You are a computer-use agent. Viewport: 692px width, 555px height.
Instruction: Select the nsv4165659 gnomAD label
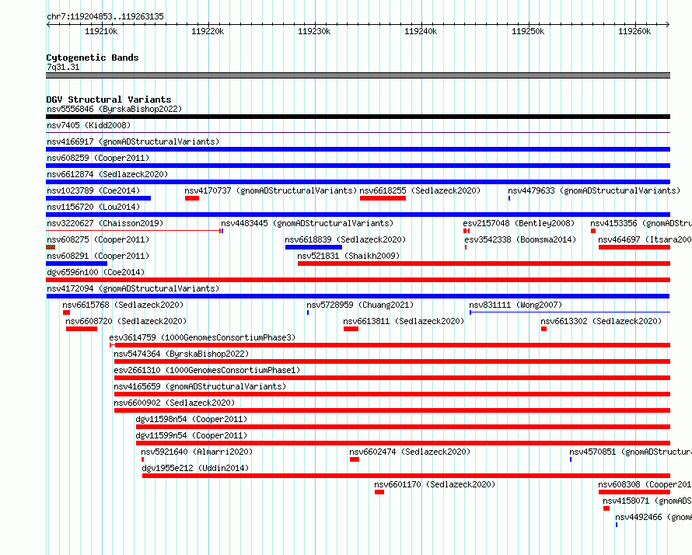[x=200, y=386]
